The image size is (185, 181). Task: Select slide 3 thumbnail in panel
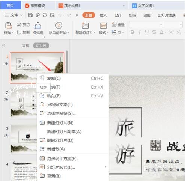[24, 140]
